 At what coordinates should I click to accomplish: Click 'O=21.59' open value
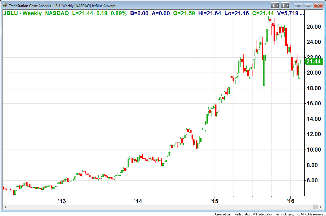(184, 13)
